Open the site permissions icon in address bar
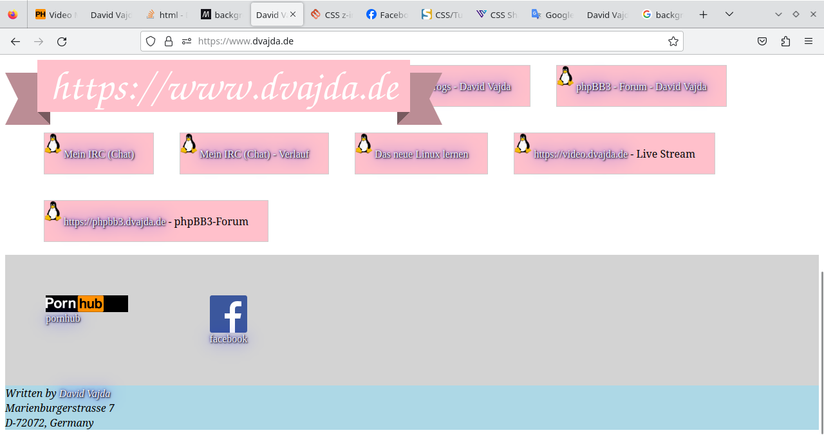Viewport: 824px width, 435px height. pyautogui.click(x=187, y=41)
